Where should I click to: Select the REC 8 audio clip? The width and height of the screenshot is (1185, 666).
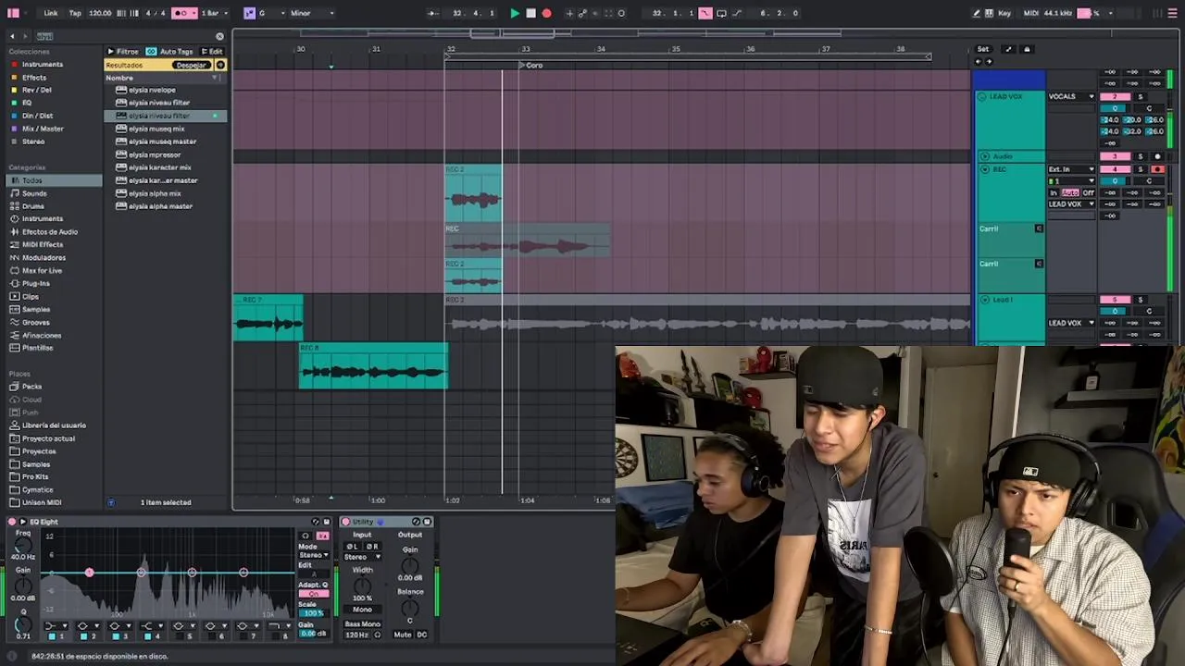click(x=373, y=365)
